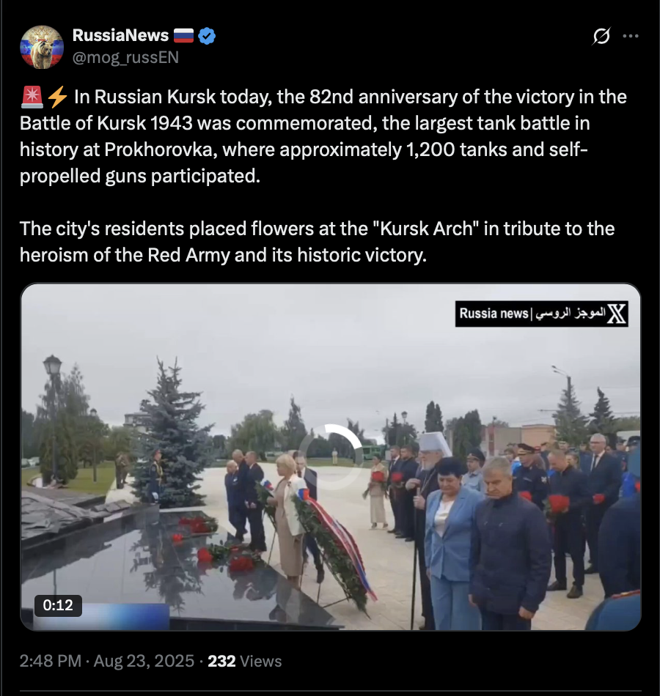Click the paragraph mentioning "Kursk Arch"

[317, 242]
